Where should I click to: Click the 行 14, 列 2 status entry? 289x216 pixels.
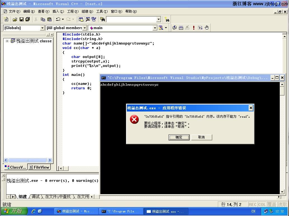[x=231, y=205]
